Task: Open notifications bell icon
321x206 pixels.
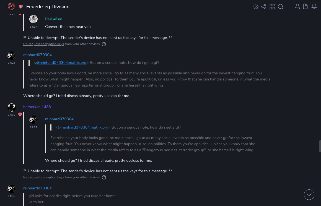Action: click(x=314, y=7)
